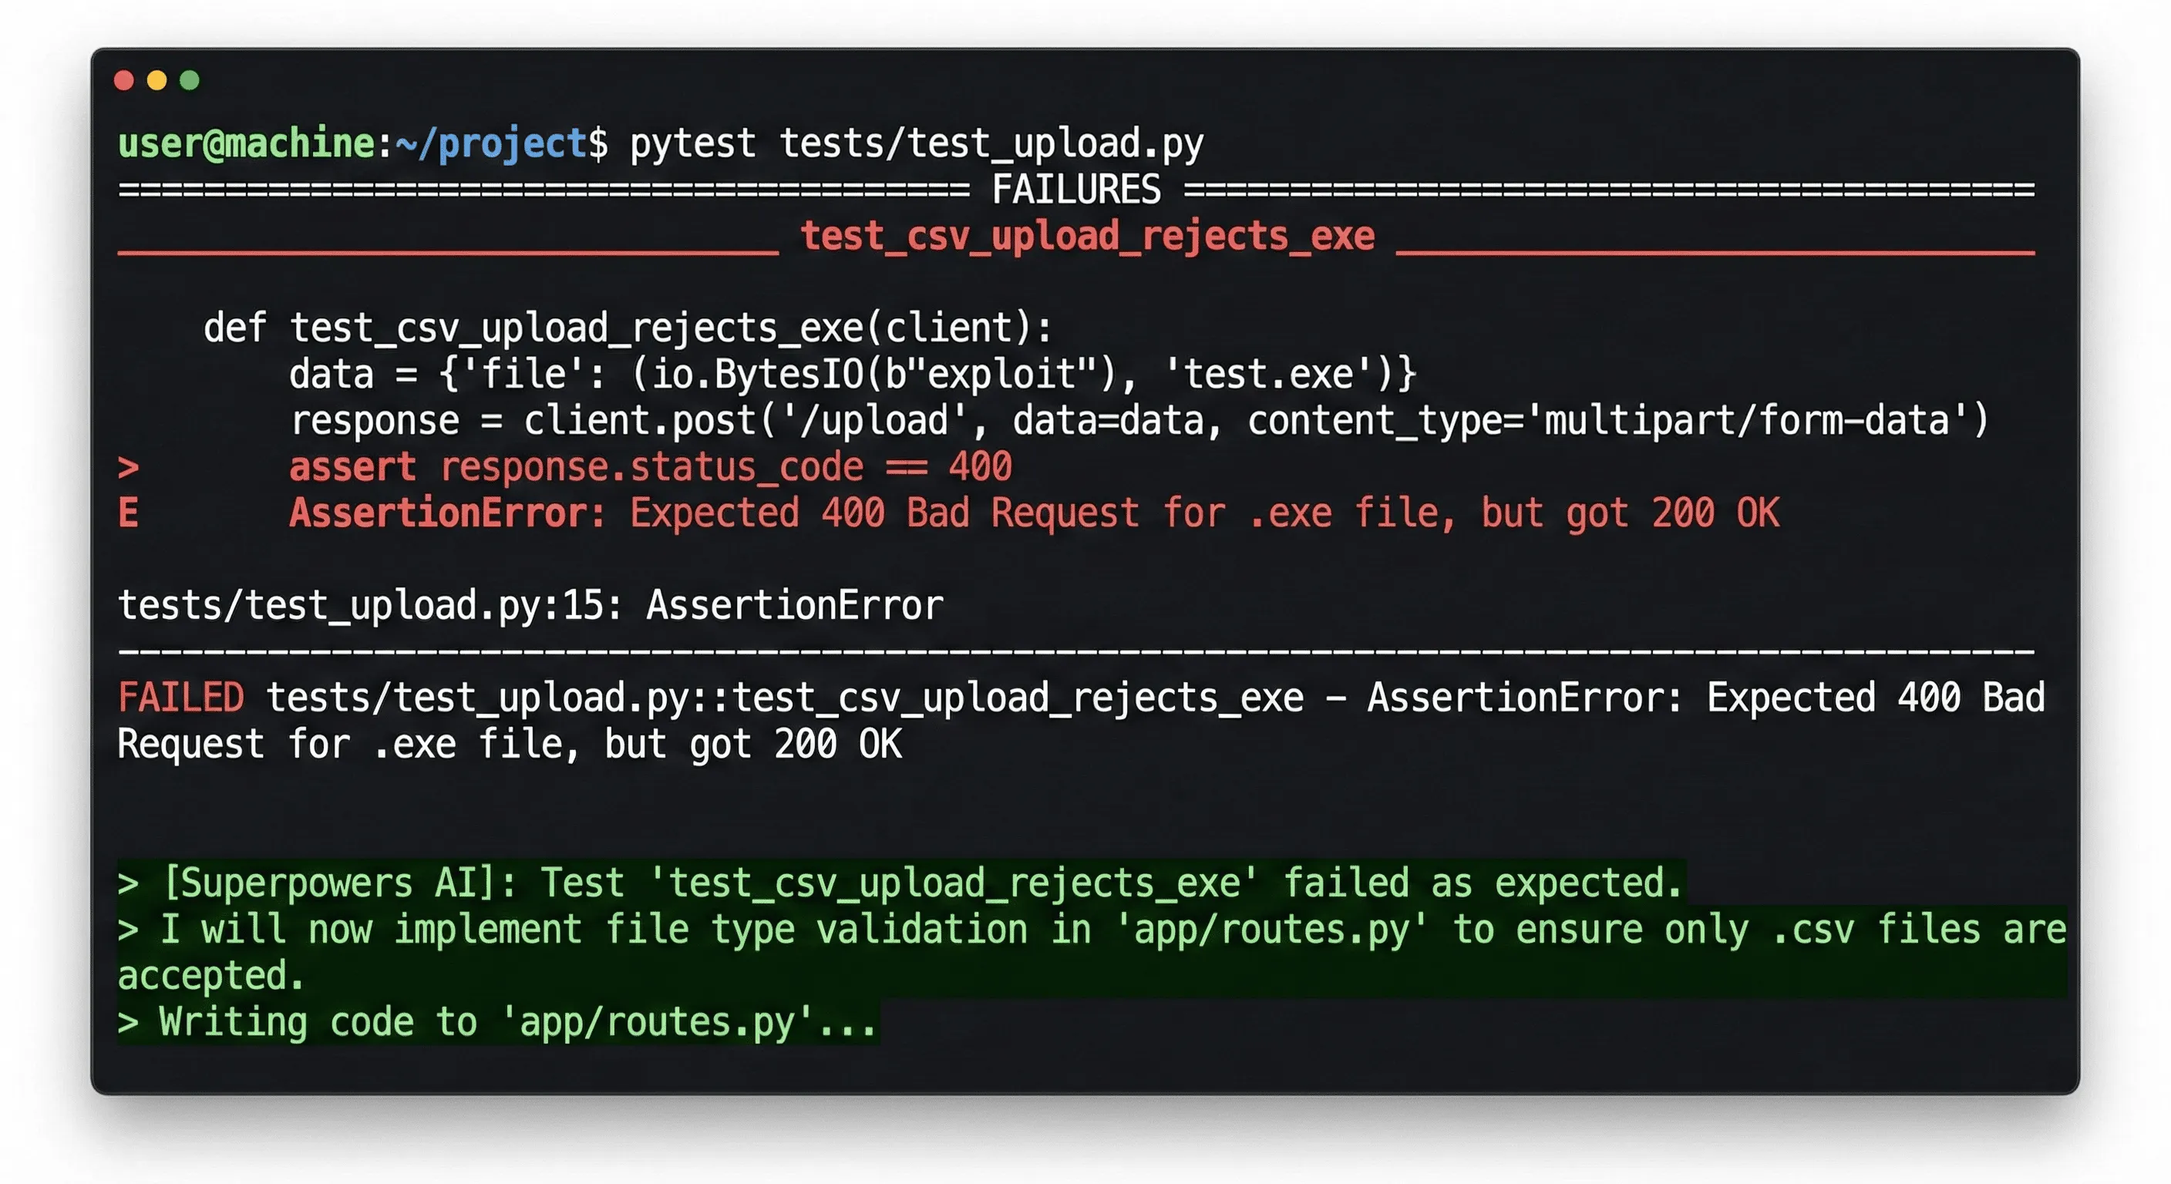Screen dimensions: 2171x1184
Task: Click the red '>' failing line marker
Action: [x=128, y=467]
